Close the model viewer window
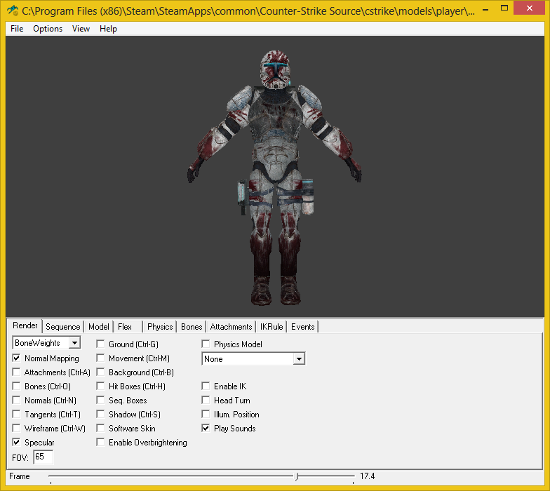The image size is (550, 491). (529, 8)
